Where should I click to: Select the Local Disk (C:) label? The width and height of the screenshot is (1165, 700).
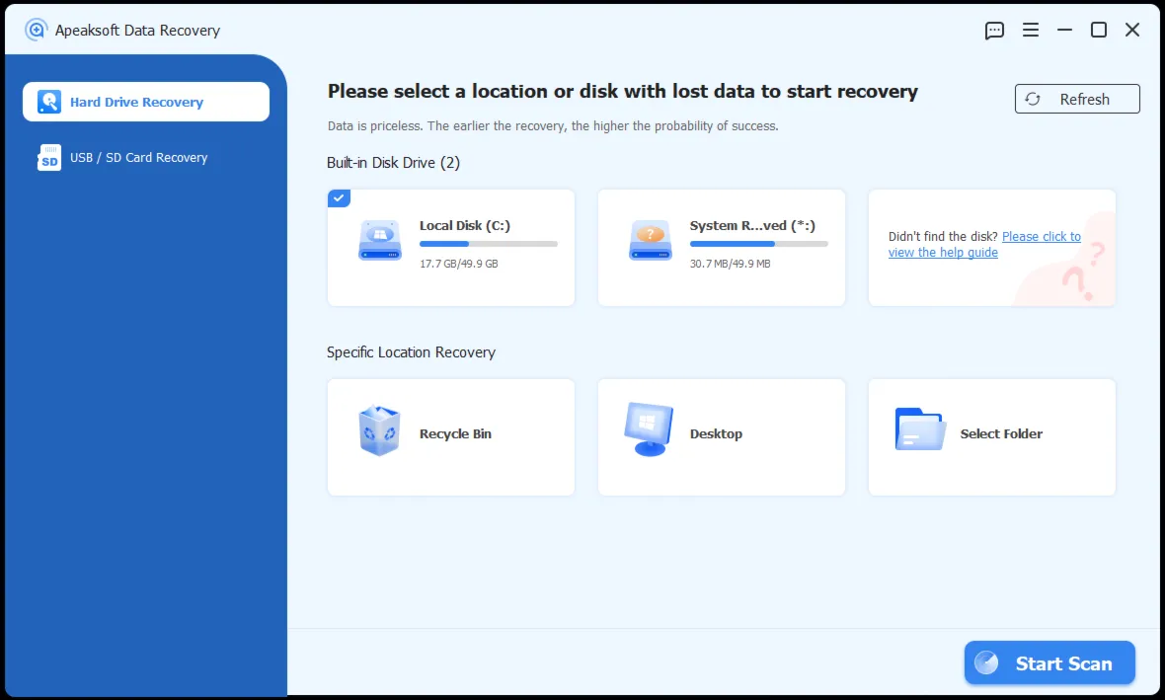[x=464, y=225]
